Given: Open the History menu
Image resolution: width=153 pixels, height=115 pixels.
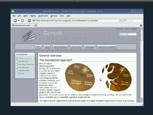Looking at the screenshot, I should click(x=33, y=16).
